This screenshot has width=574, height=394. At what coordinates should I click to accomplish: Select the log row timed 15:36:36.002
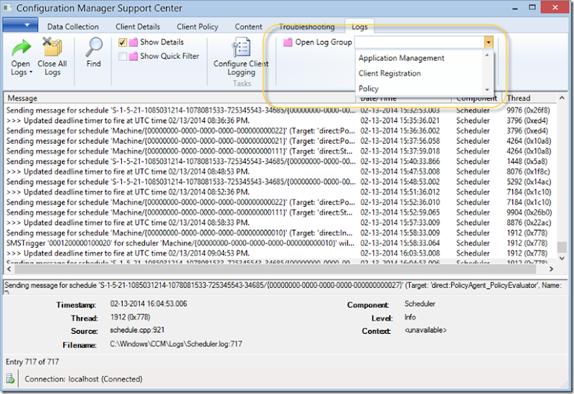point(280,131)
